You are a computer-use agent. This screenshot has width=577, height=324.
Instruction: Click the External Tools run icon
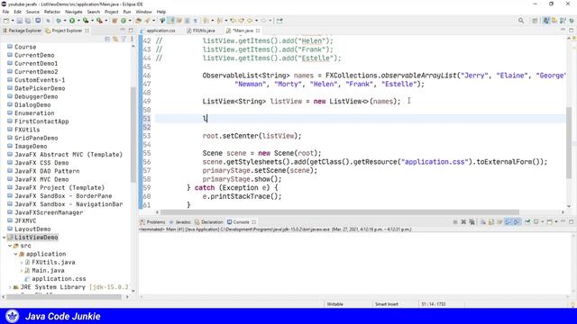click(99, 21)
